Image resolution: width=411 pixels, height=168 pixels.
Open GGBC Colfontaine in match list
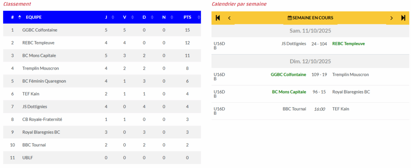(x=288, y=74)
